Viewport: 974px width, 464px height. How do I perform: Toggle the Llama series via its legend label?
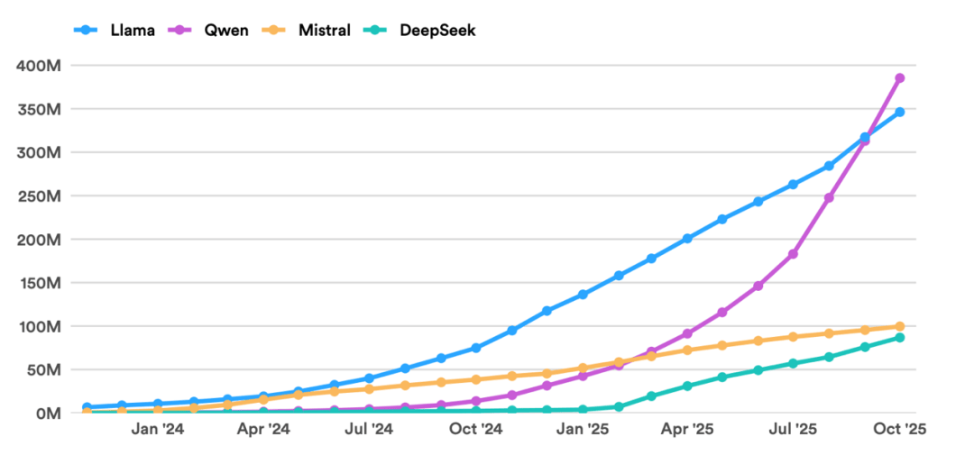pyautogui.click(x=130, y=30)
